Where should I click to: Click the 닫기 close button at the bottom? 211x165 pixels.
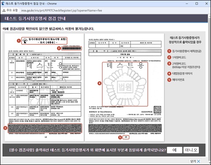[195, 161]
